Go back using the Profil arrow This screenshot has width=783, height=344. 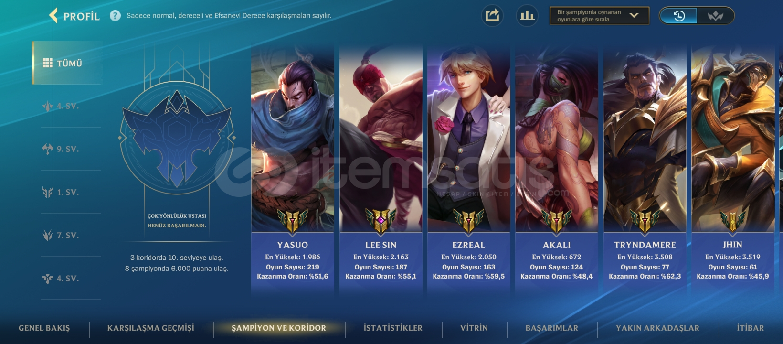[x=54, y=16]
